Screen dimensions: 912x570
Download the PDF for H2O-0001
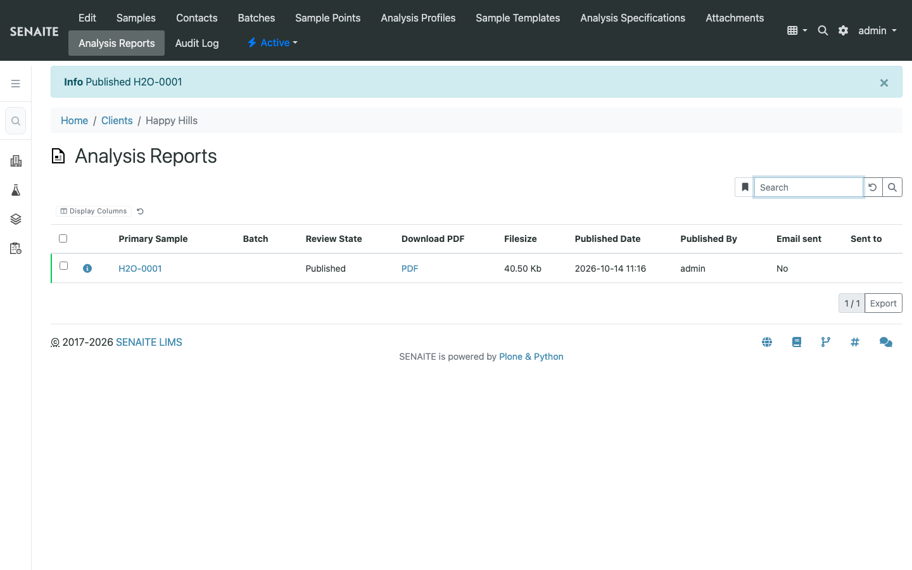[410, 269]
